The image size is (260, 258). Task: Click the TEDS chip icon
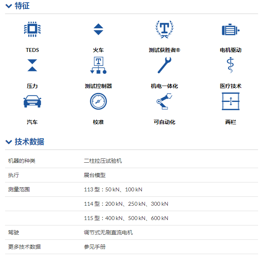33,30
